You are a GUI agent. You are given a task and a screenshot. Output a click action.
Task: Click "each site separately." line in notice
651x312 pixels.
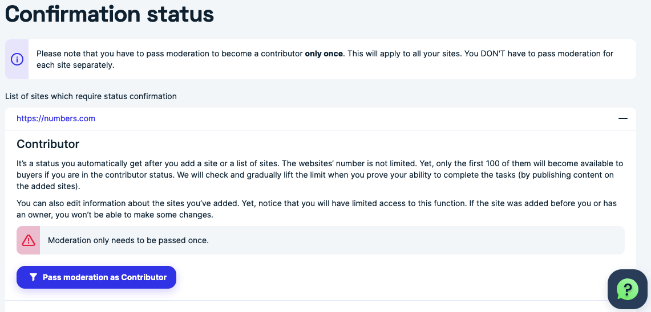75,65
